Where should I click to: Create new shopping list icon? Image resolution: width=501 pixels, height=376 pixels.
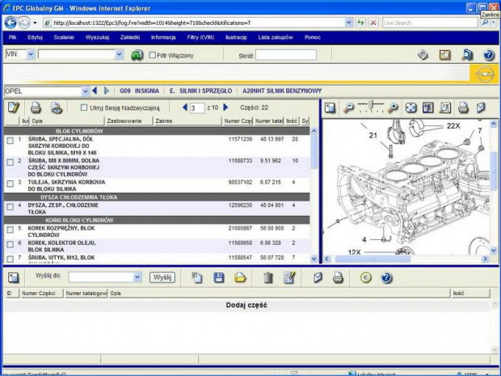pyautogui.click(x=197, y=277)
